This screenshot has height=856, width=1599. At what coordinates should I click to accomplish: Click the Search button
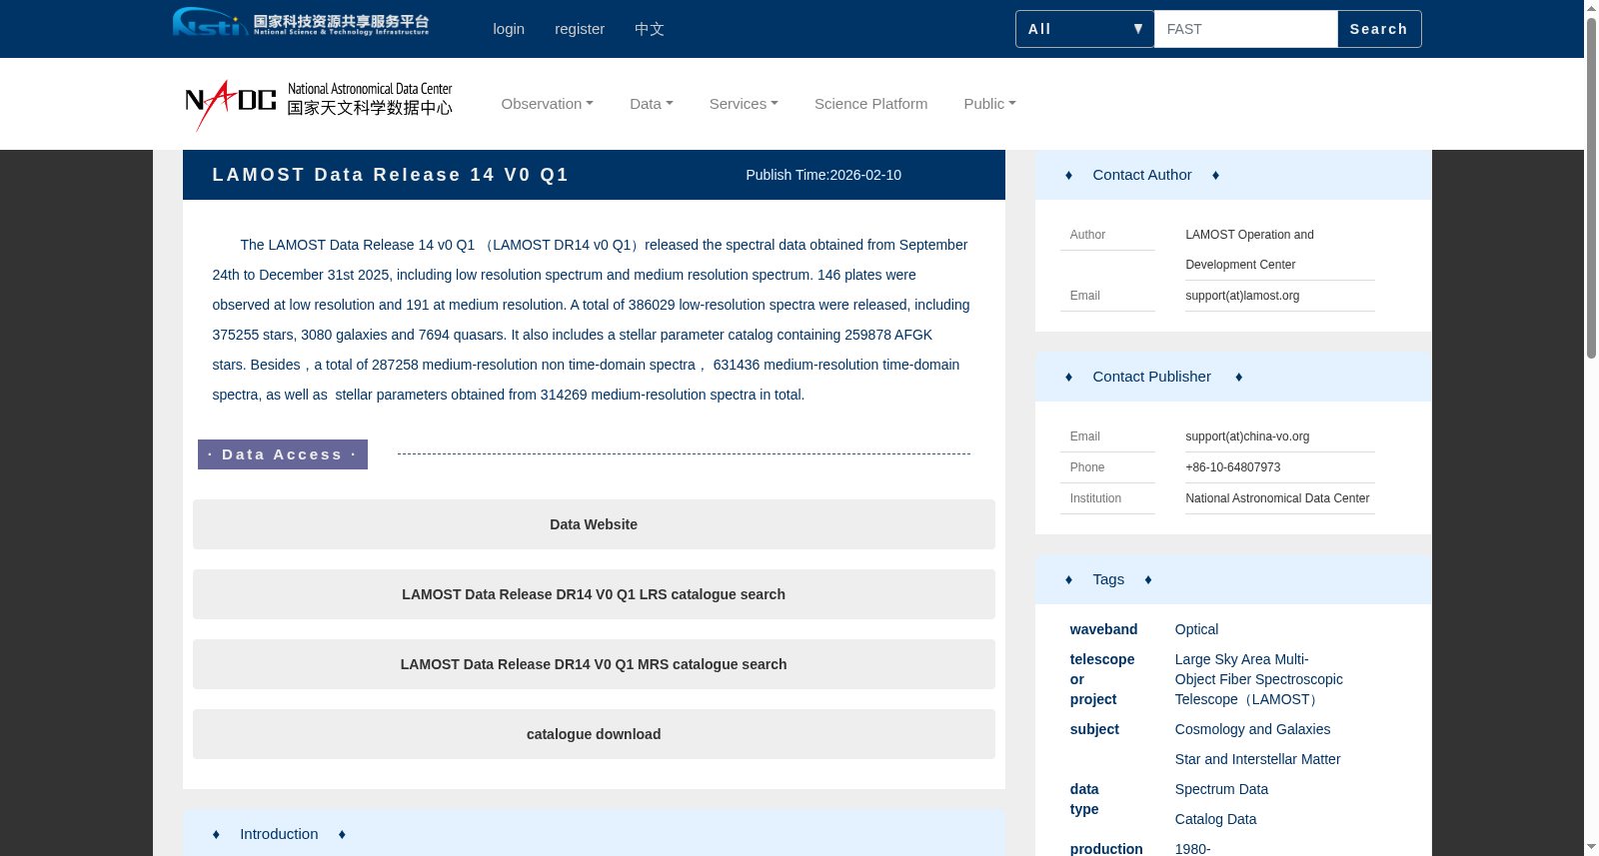pyautogui.click(x=1379, y=29)
